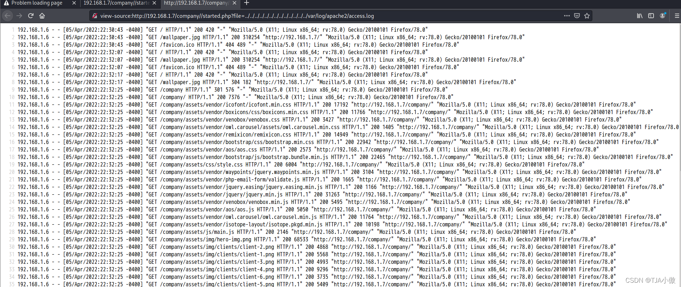Click line 9 GET /company 301 entry
Viewport: 681px width, 287px height.
point(233,89)
